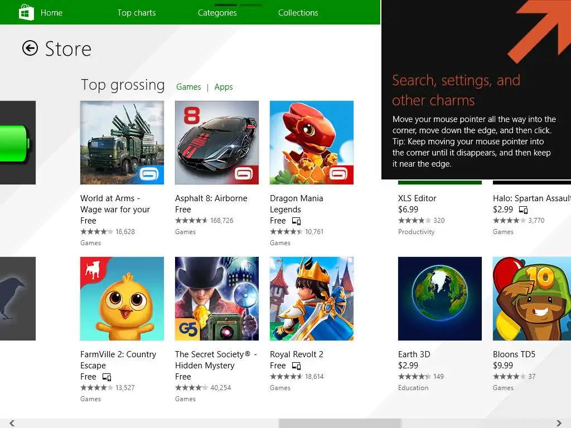The height and width of the screenshot is (428, 571).
Task: Open World at Arms app tile image
Action: pos(122,143)
